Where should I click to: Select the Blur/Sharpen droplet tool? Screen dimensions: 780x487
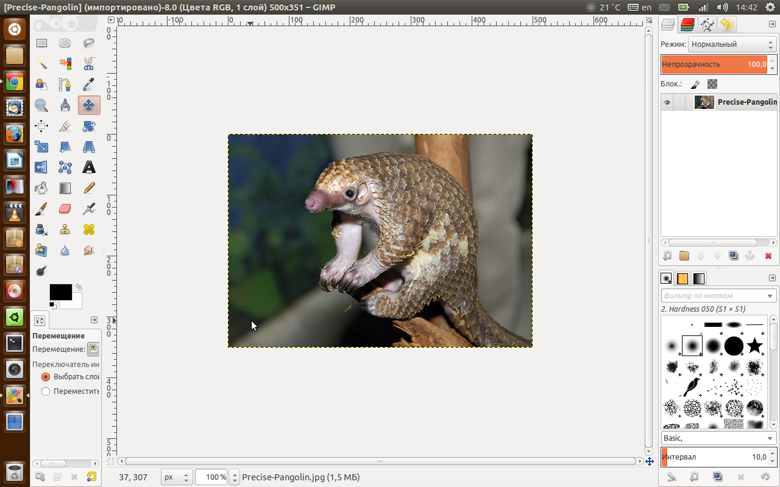coord(65,250)
